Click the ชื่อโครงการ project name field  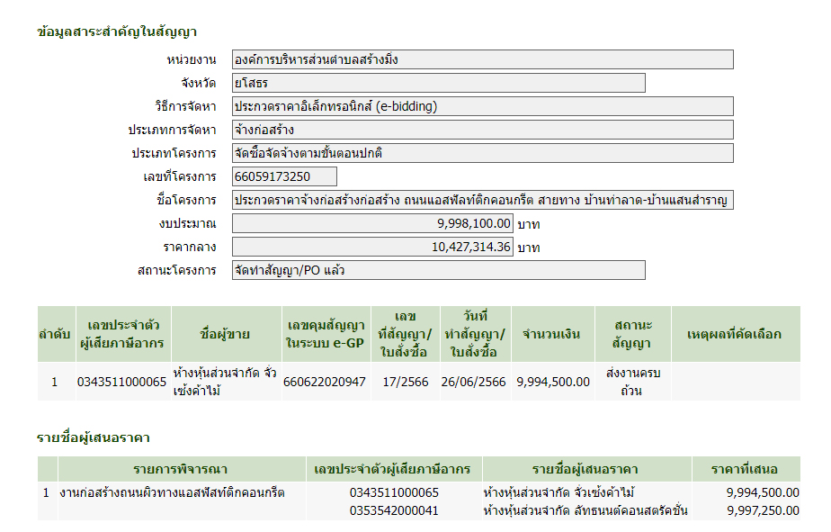tap(482, 200)
